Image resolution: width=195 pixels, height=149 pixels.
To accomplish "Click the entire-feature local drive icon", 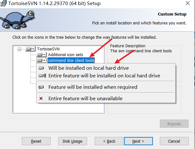I will [42, 76].
